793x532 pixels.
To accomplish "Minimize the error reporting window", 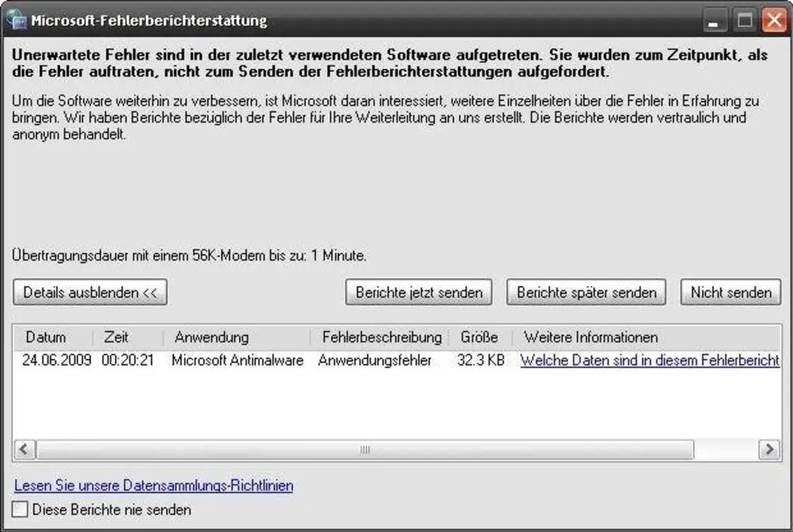I will [716, 21].
